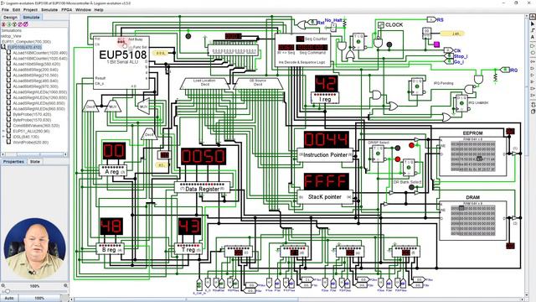Click the IRQ Pending D flip-flop
Viewport: 536px width, 302px height.
417,87
